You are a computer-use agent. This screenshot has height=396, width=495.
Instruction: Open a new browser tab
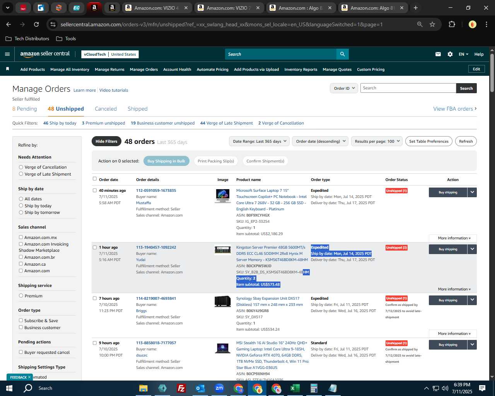(415, 8)
